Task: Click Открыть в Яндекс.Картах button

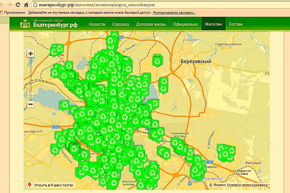Action: click(53, 185)
